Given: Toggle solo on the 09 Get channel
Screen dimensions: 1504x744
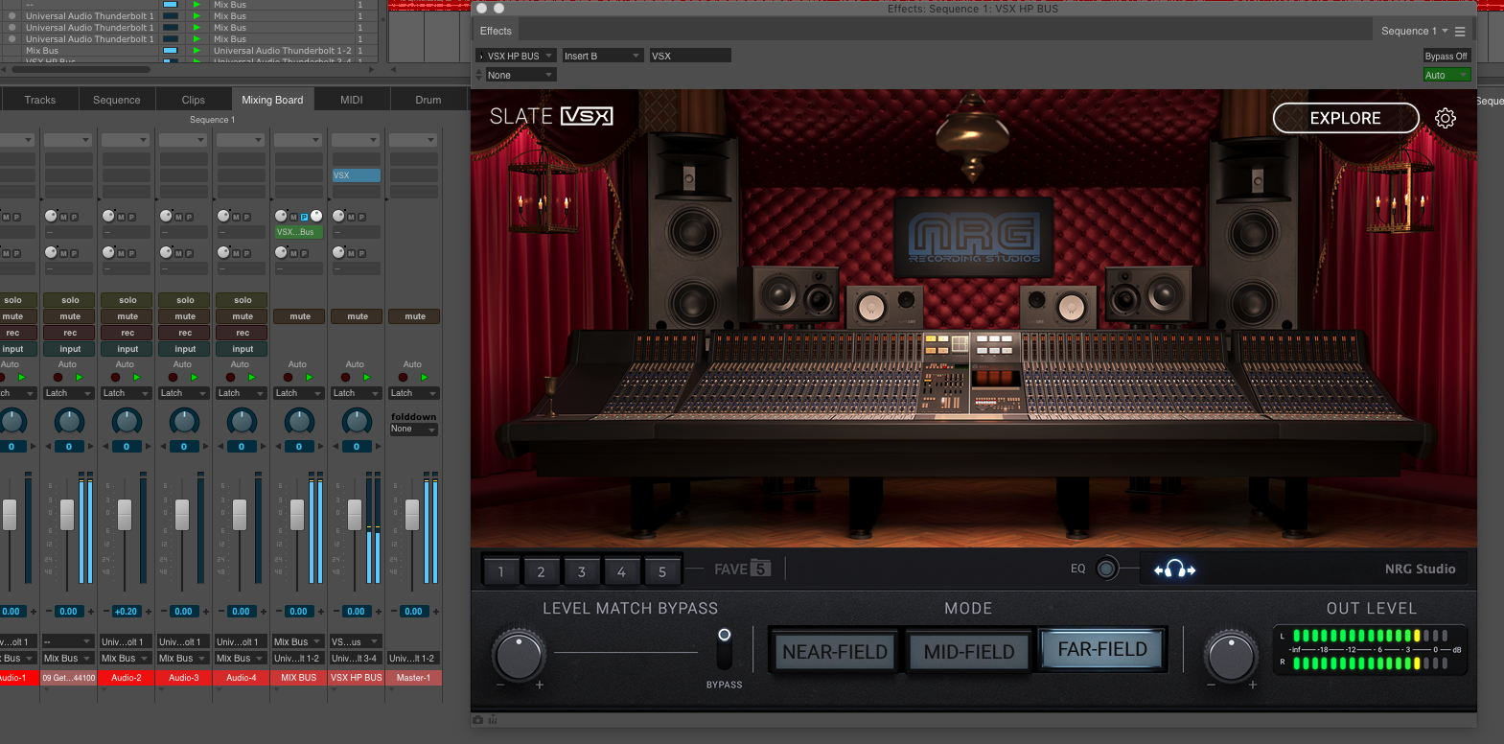Looking at the screenshot, I should (70, 300).
